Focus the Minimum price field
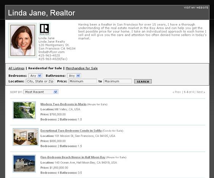The width and height of the screenshot is (214, 178). 83,81
